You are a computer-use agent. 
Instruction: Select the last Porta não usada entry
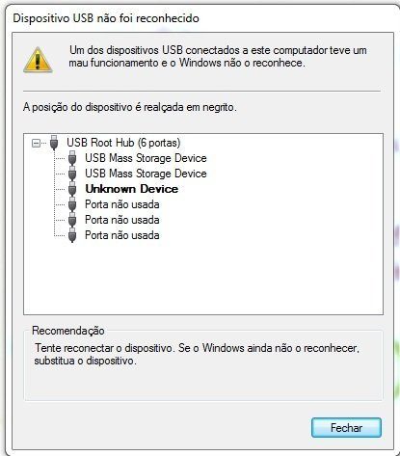pos(122,235)
